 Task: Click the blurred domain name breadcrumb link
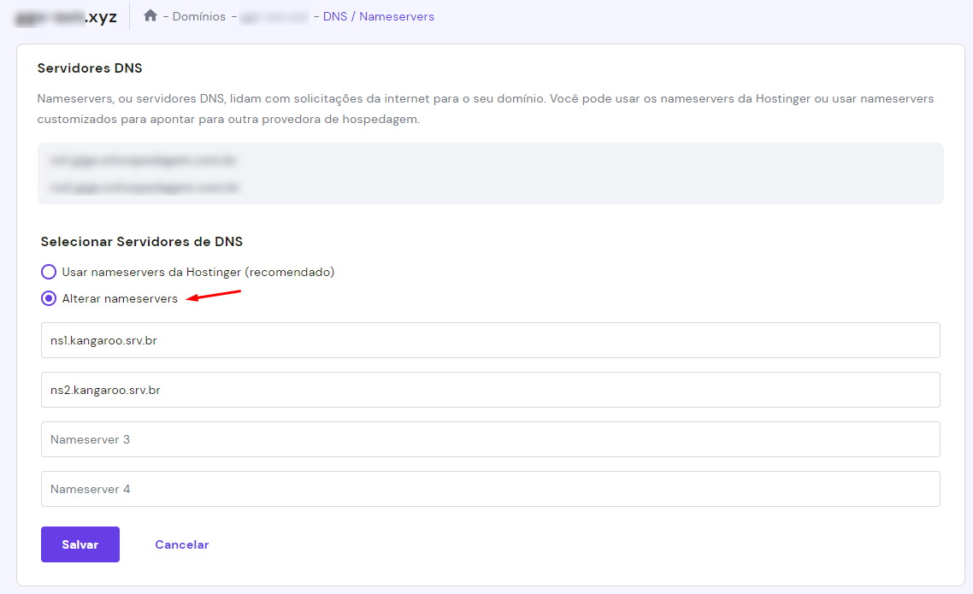tap(274, 16)
